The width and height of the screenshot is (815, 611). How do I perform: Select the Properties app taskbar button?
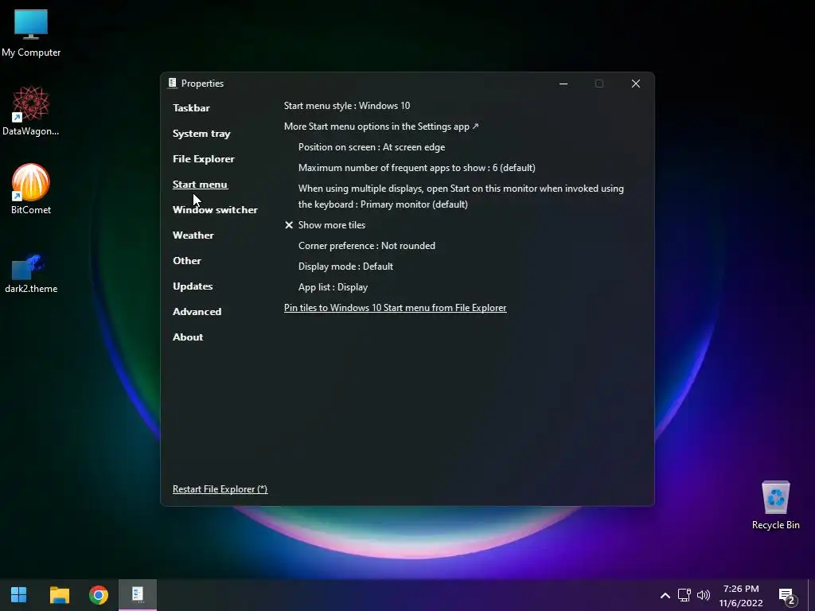[x=137, y=594]
